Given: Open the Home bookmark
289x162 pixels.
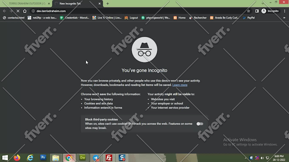Looking at the screenshot, I should coord(179,18).
